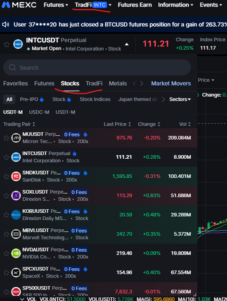
Task: Select the USDT-M margin type
Action: tap(13, 112)
